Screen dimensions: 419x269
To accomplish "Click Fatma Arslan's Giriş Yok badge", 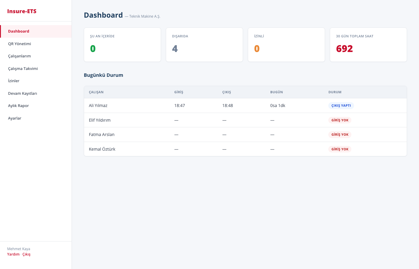I will point(340,134).
